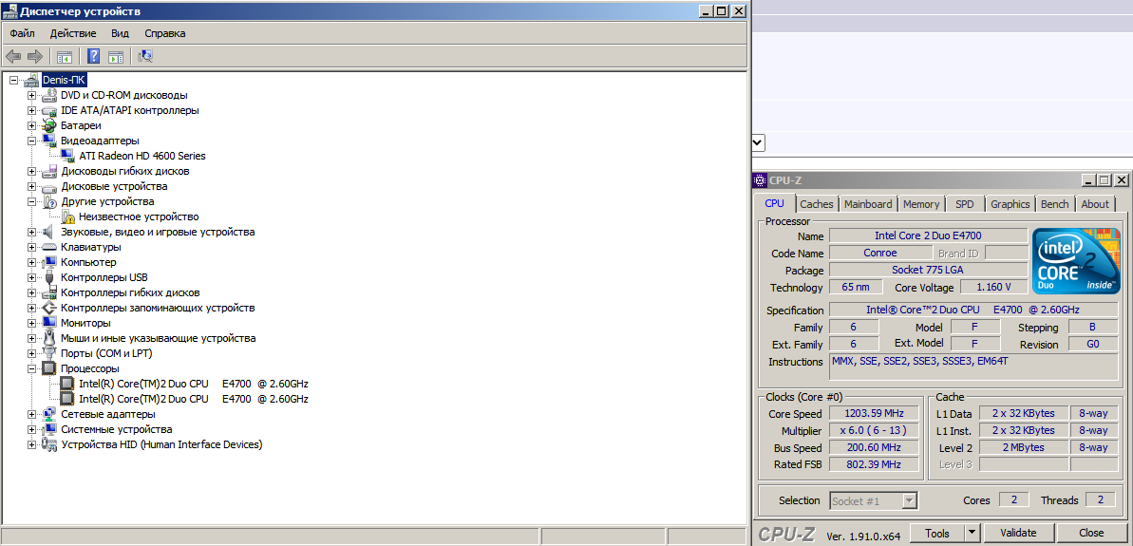Viewport: 1133px width, 546px height.
Task: Select the ATI Radeon HD 4600 Series device
Action: [x=142, y=156]
